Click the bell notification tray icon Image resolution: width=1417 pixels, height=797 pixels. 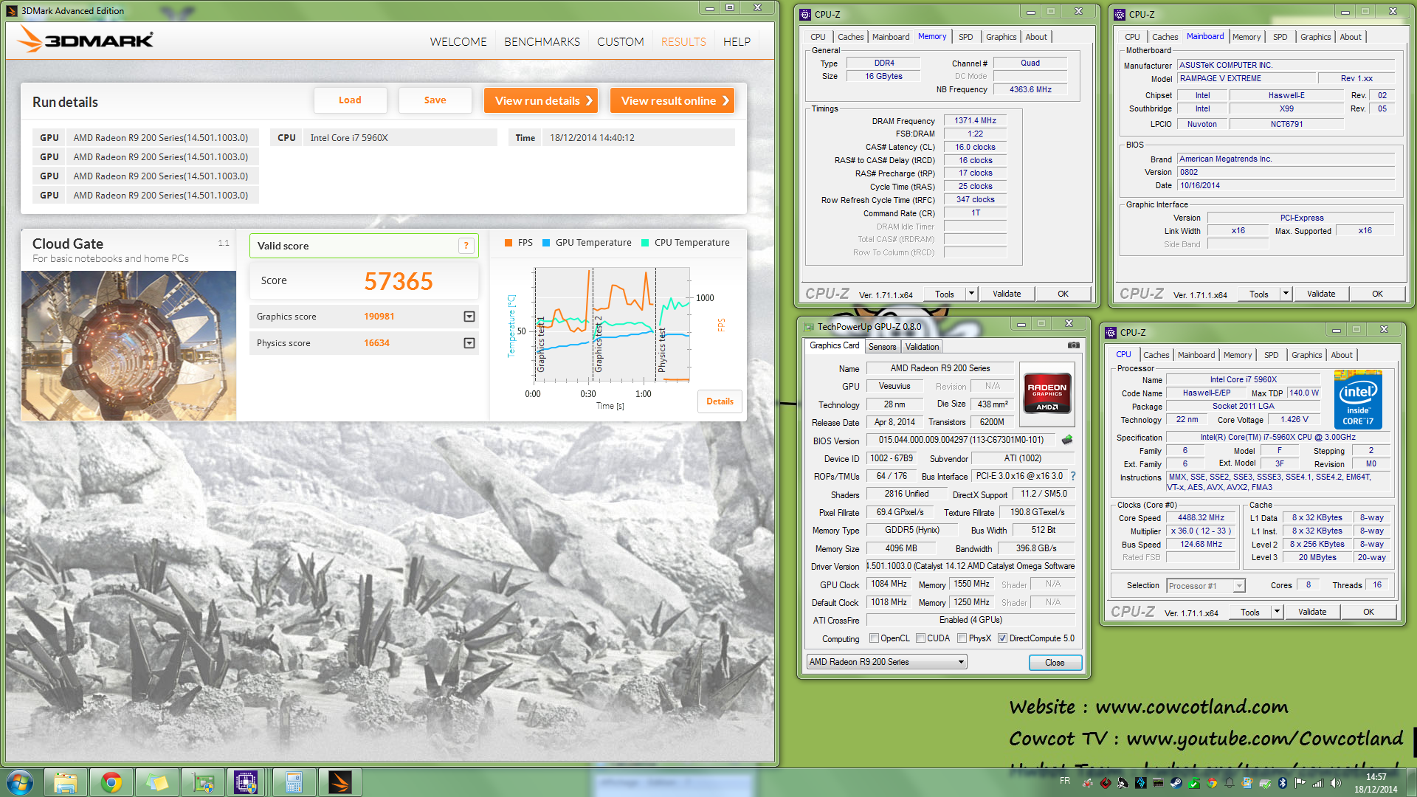[1230, 783]
